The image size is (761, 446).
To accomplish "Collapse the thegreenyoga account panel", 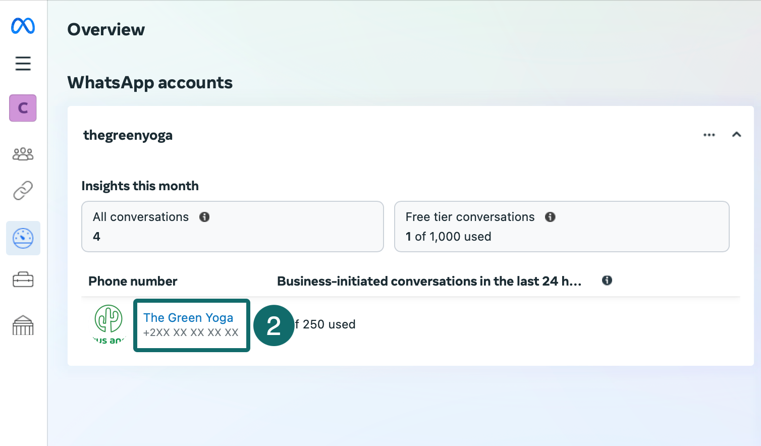I will (736, 135).
